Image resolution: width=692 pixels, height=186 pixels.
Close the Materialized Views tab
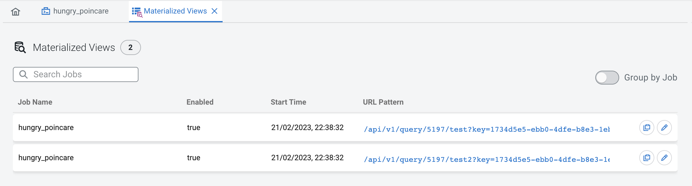click(x=215, y=11)
